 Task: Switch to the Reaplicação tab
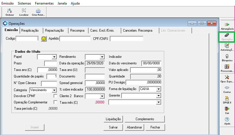(32, 30)
